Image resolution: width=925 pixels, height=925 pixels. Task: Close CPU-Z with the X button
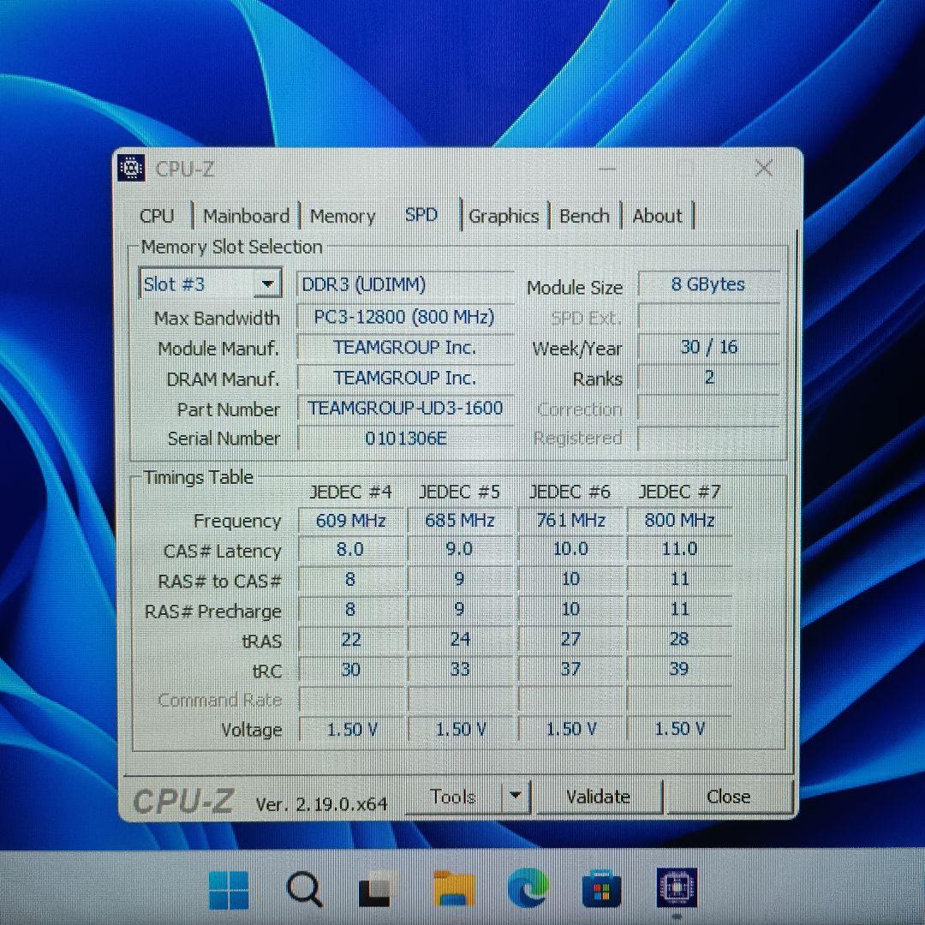point(764,168)
